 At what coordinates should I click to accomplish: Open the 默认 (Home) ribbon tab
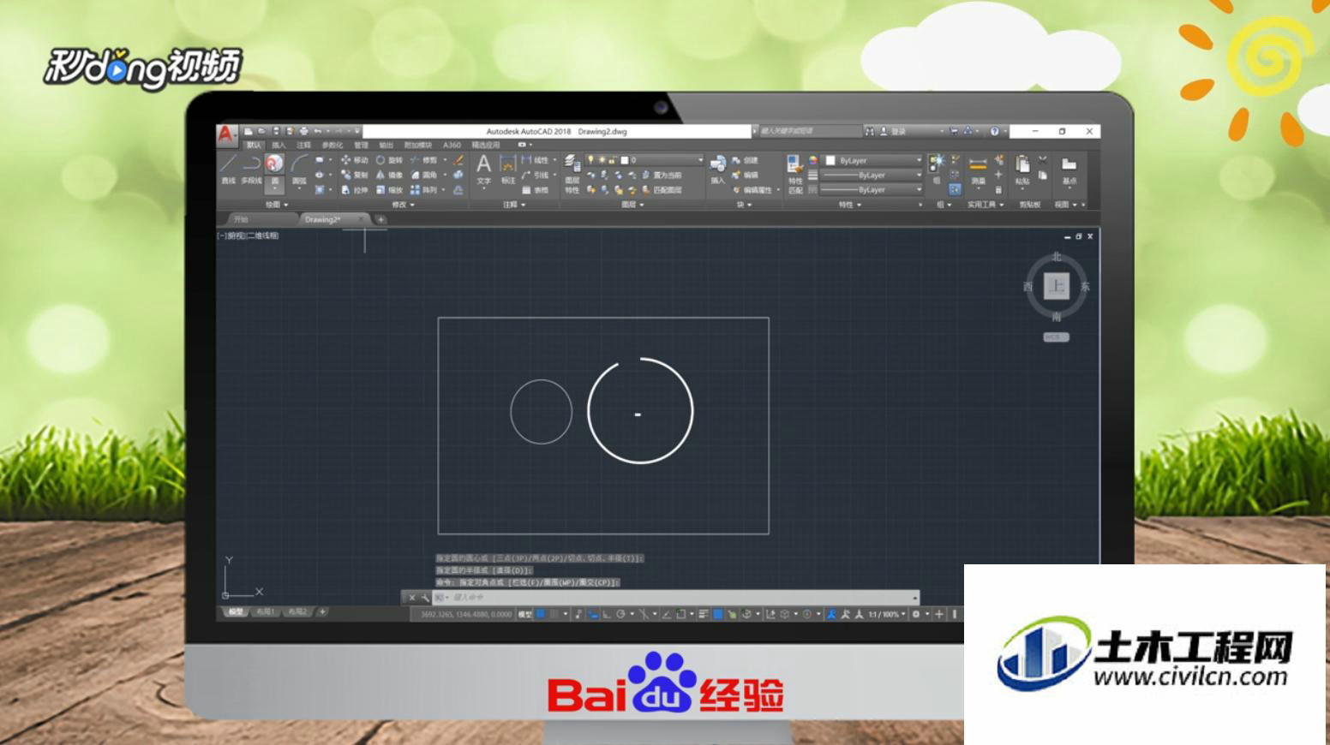coord(254,146)
